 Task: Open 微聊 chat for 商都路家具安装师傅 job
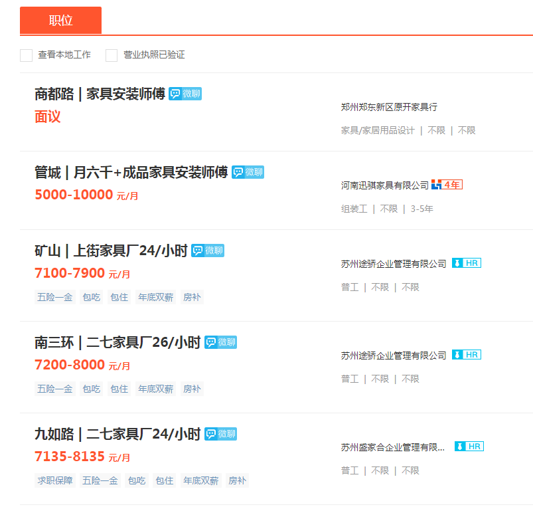coord(185,94)
